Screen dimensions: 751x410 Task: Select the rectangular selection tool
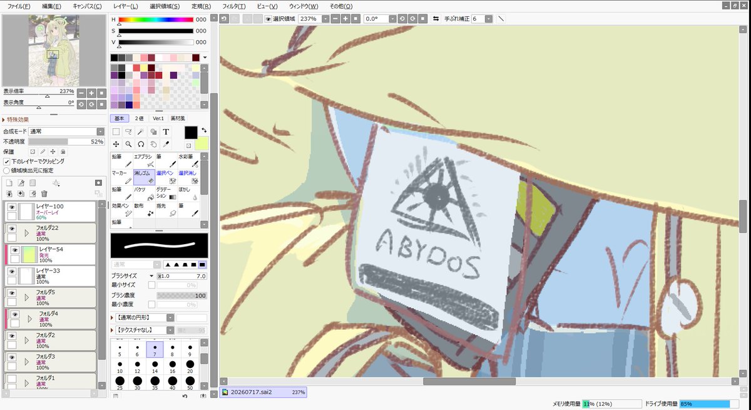(x=116, y=131)
